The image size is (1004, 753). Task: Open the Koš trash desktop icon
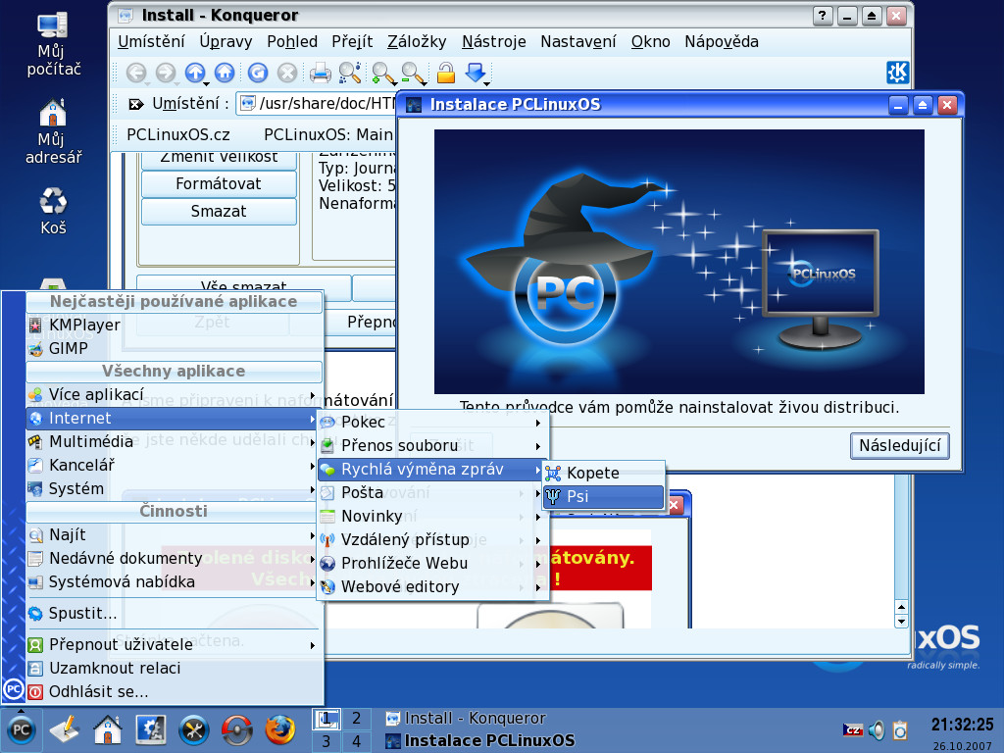pos(53,211)
